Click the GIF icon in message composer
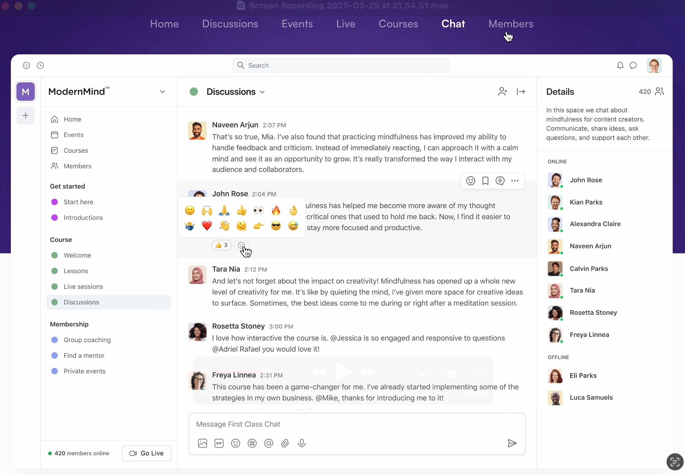This screenshot has width=685, height=475. click(219, 443)
